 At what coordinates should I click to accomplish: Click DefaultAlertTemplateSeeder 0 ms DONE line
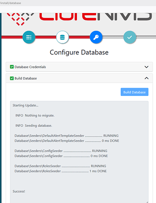coord(67,141)
